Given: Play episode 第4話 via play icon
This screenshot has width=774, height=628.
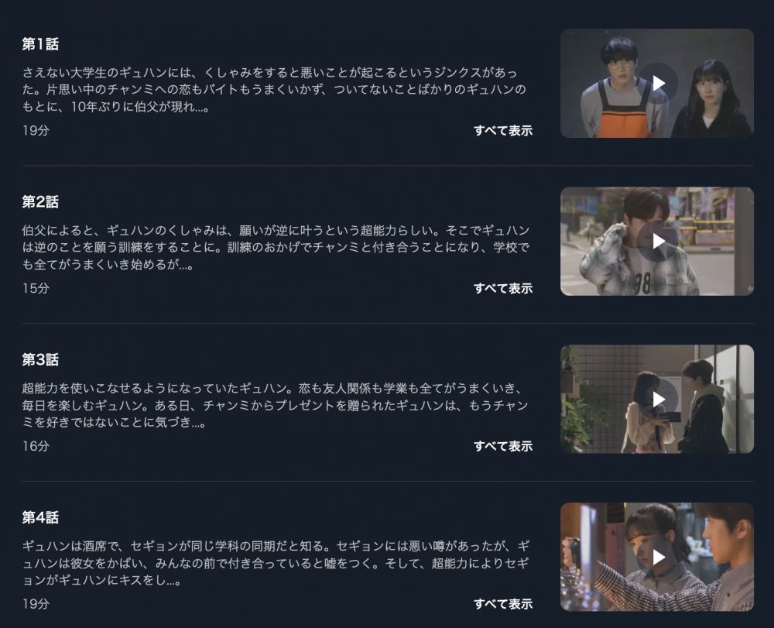Looking at the screenshot, I should (659, 557).
